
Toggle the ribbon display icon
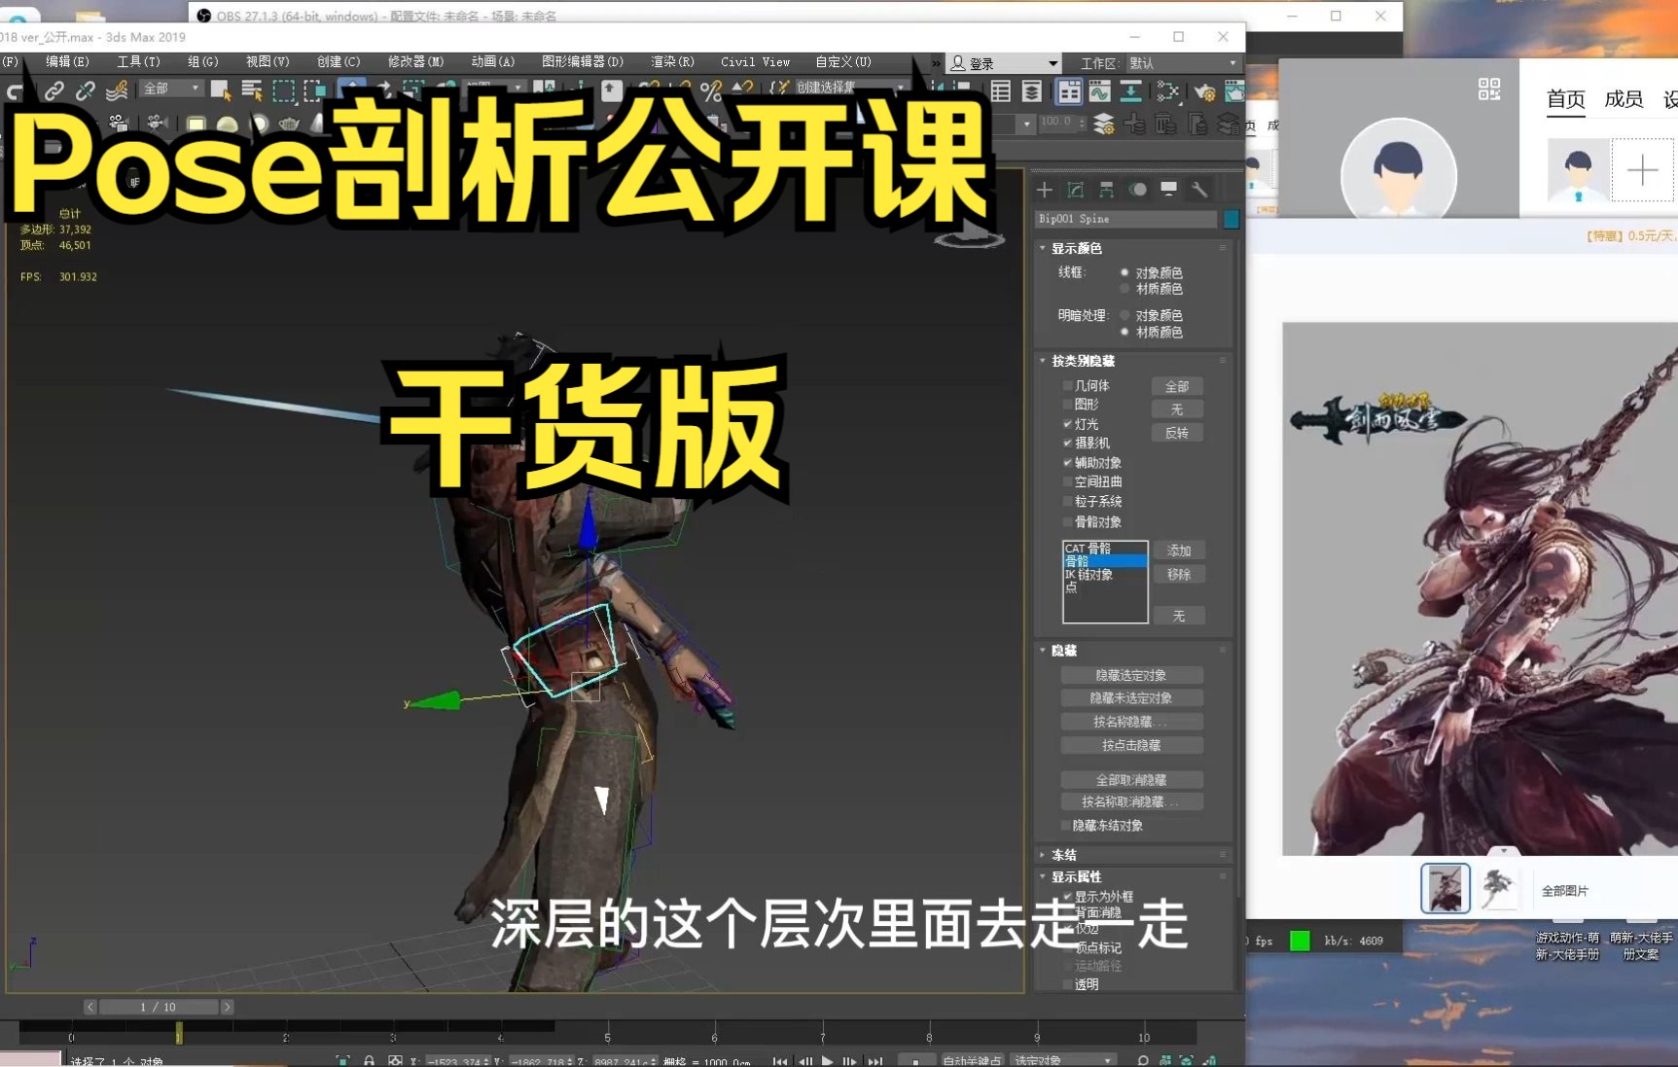[1069, 91]
